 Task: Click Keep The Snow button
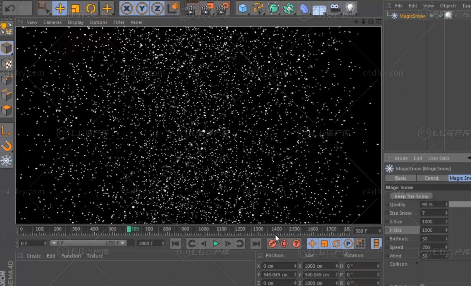[412, 196]
